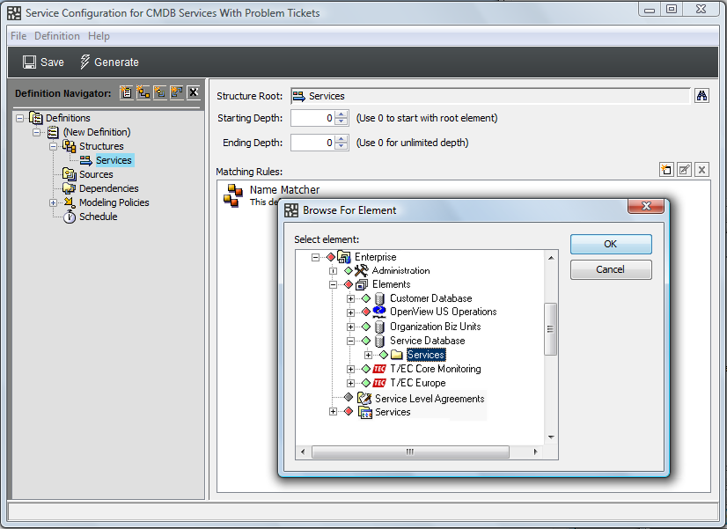Select the Definitions folder icon
Screen dimensions: 727x529
pyautogui.click(x=36, y=118)
